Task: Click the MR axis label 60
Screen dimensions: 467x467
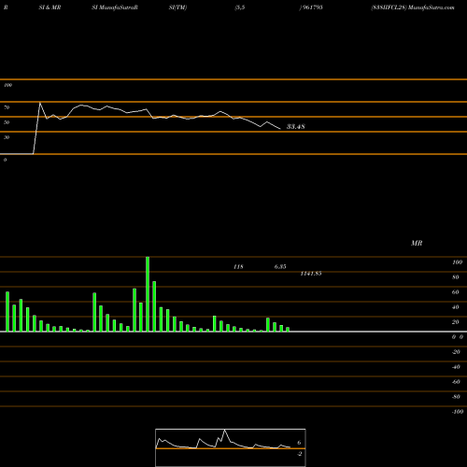Action: [x=456, y=292]
